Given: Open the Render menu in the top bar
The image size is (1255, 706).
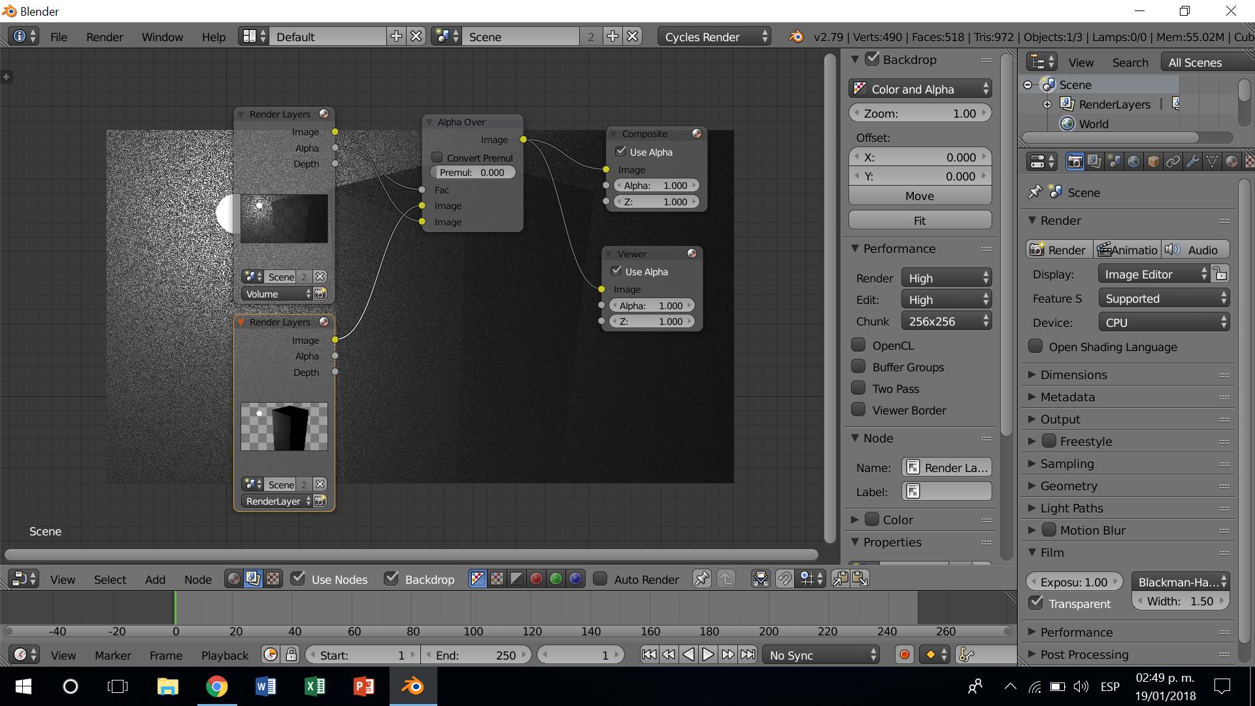Looking at the screenshot, I should point(104,37).
